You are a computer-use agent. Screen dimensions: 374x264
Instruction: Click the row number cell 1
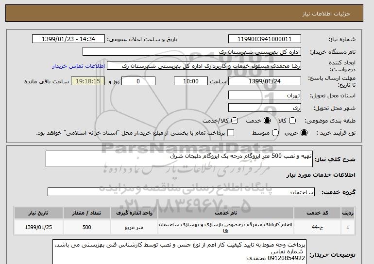[x=348, y=227]
